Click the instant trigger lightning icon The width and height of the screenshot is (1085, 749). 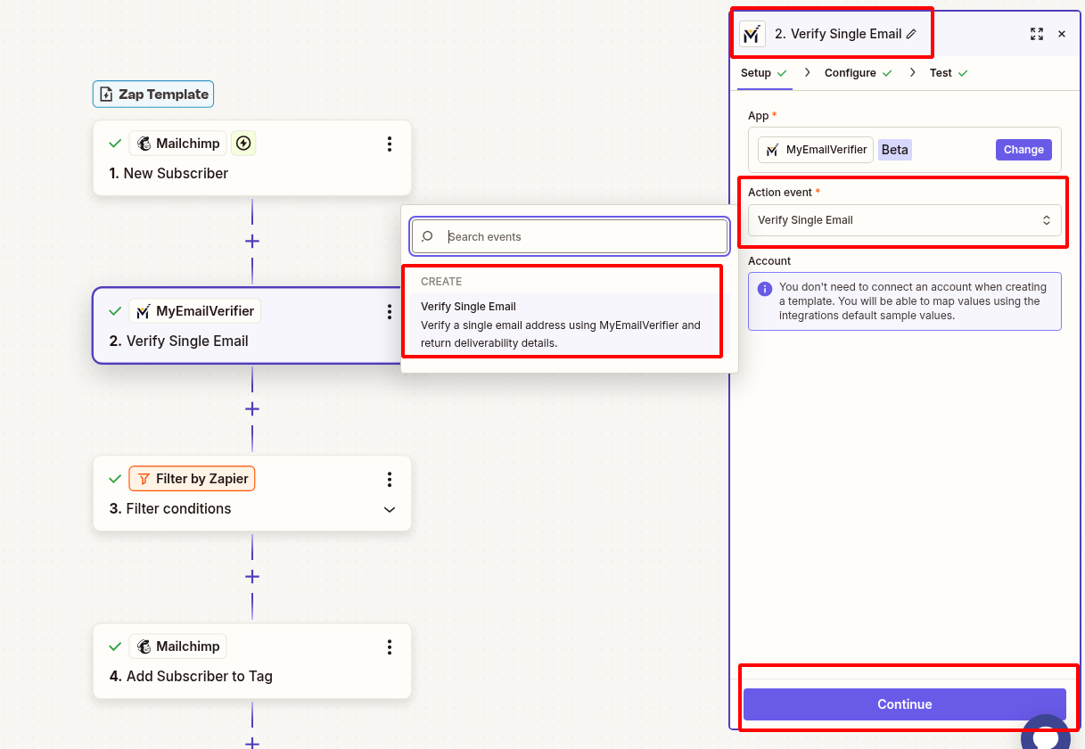(243, 143)
